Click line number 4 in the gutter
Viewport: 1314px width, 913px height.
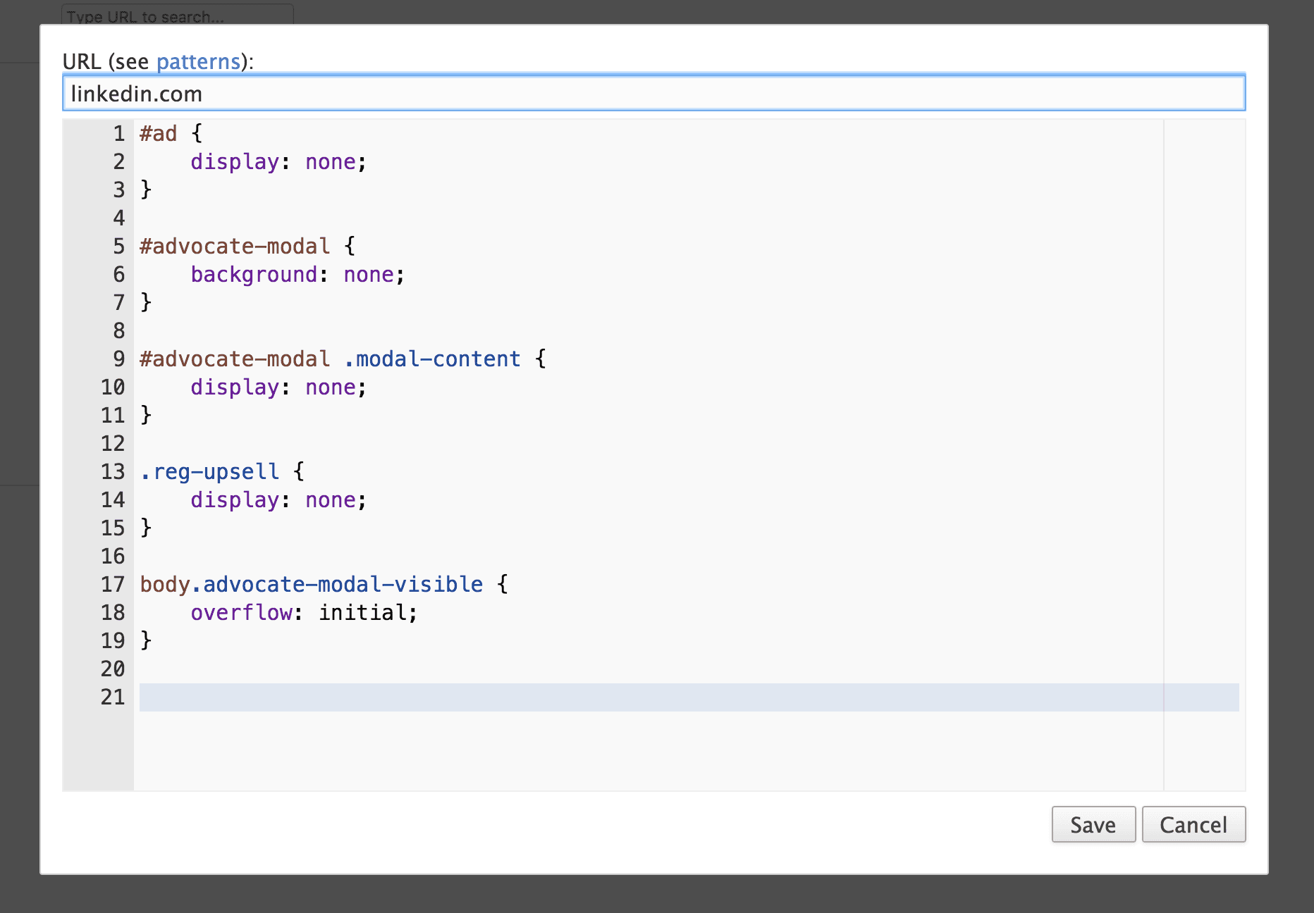click(119, 218)
